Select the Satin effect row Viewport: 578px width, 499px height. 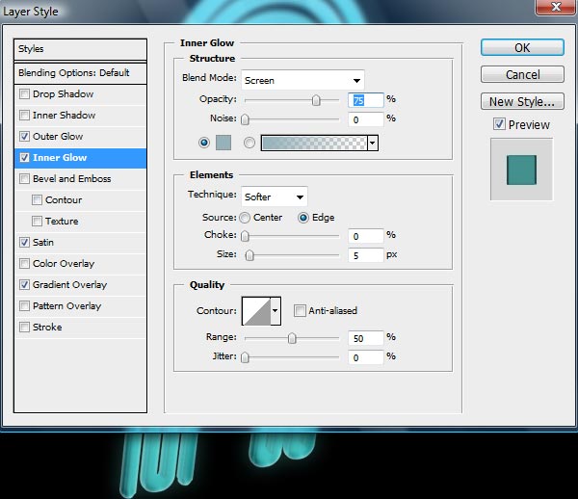80,242
